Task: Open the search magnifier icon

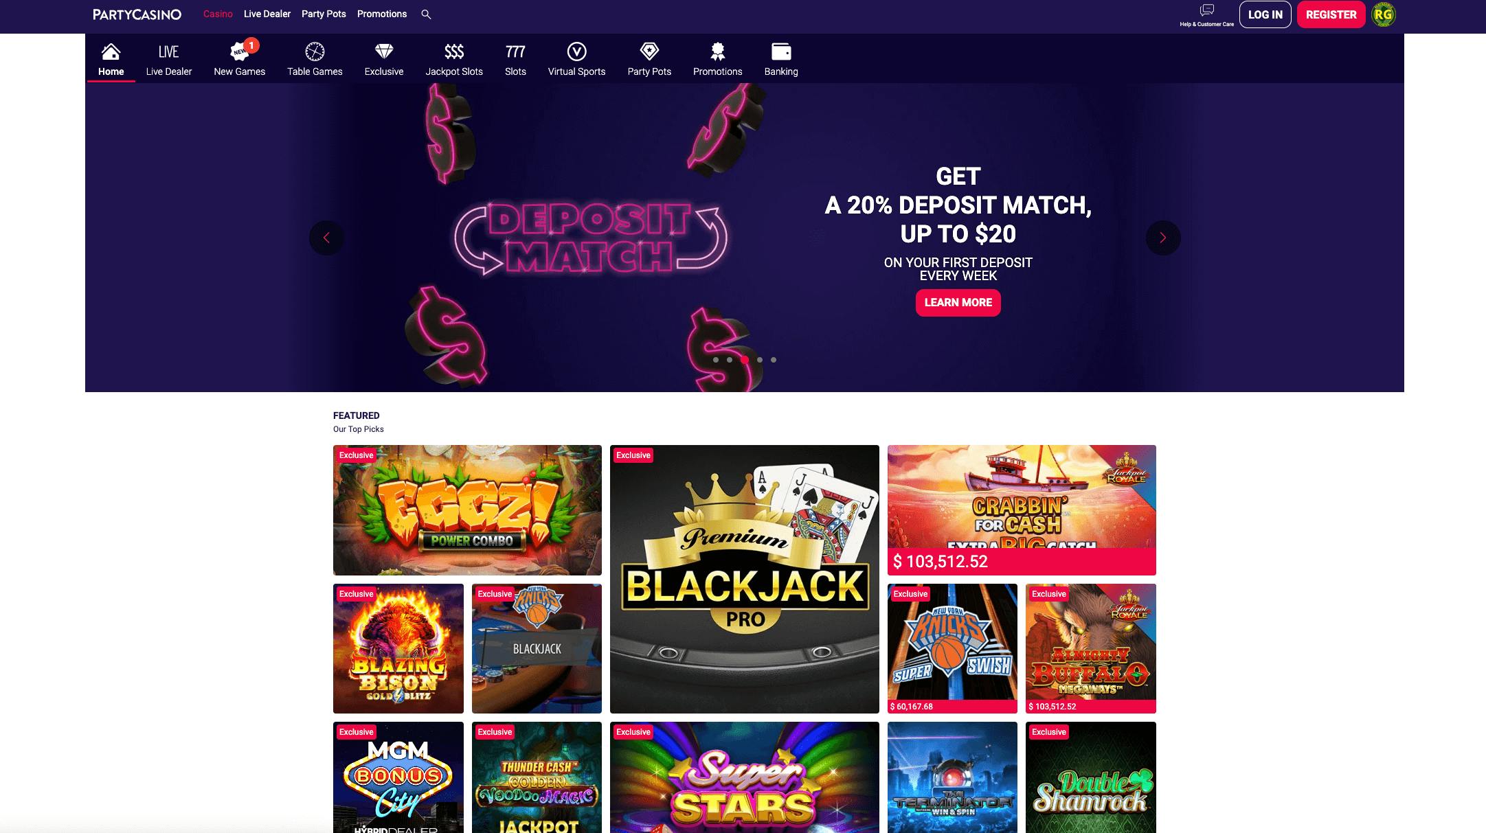Action: (426, 14)
